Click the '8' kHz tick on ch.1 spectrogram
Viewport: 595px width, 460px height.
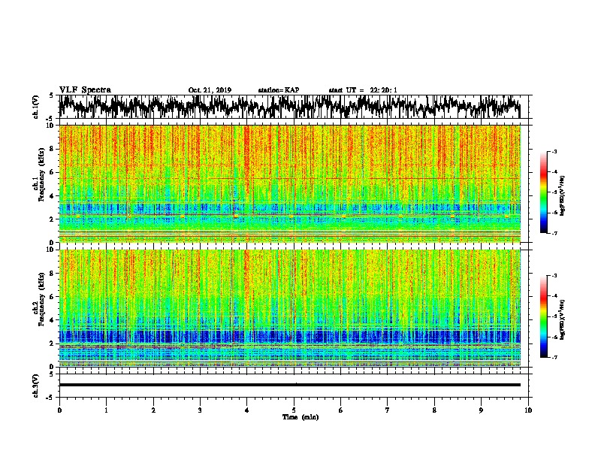coord(53,149)
